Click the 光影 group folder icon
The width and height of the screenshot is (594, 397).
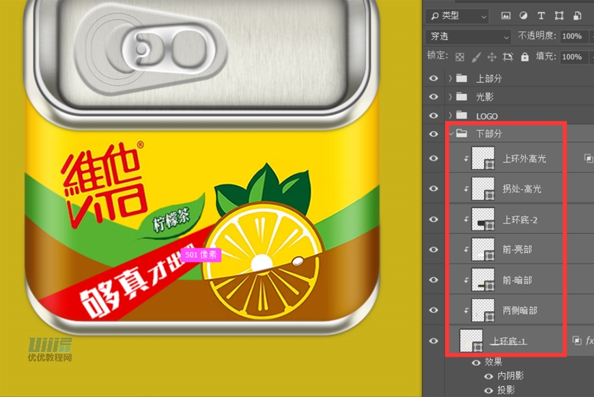[462, 96]
